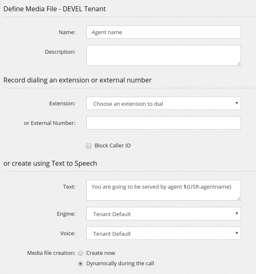Choose Dynamically during the call option
The width and height of the screenshot is (256, 274).
(x=80, y=264)
